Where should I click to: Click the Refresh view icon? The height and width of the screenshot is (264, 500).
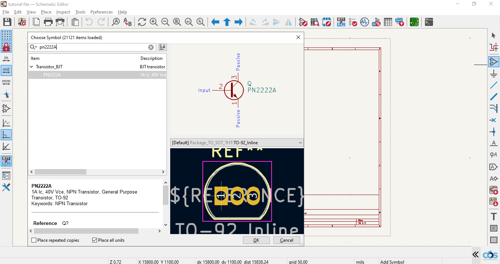coord(142,22)
